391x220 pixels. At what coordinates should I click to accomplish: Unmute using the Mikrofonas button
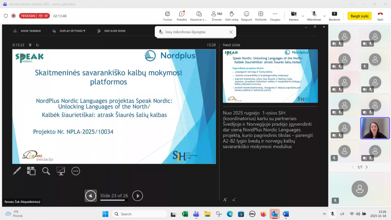[x=314, y=16]
